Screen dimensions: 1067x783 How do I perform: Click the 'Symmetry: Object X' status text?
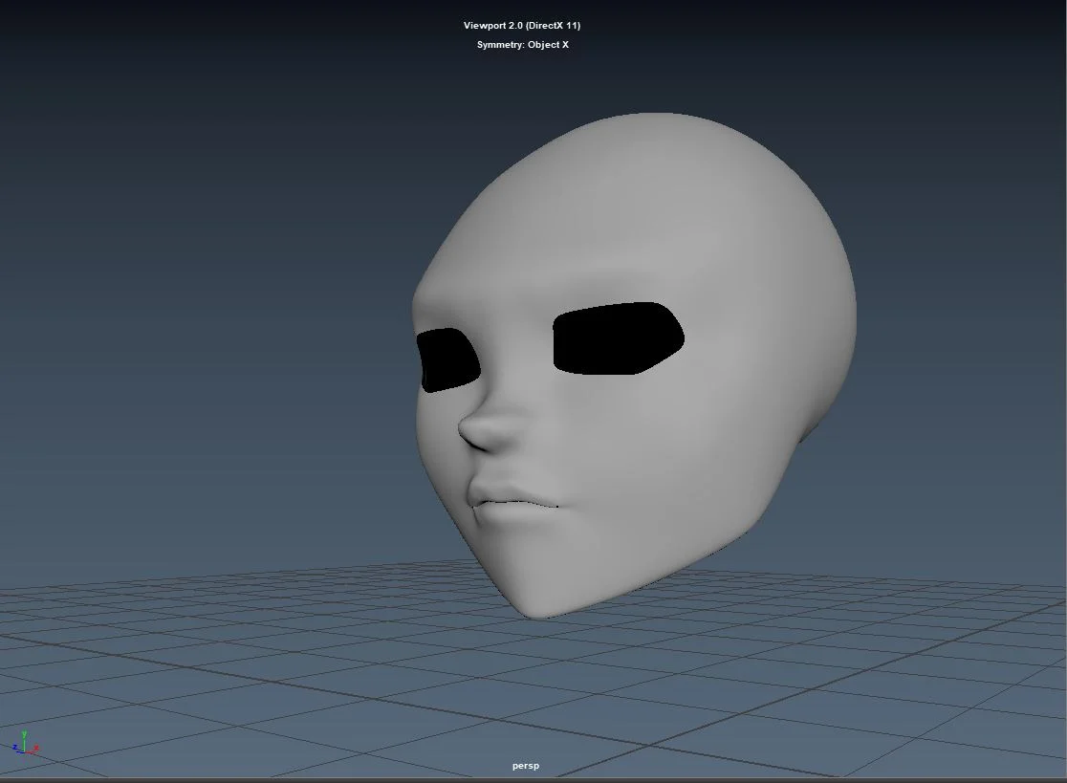click(523, 44)
